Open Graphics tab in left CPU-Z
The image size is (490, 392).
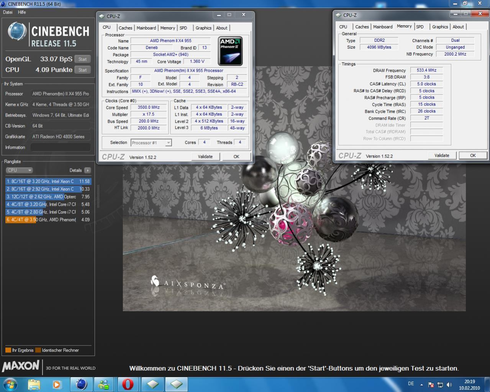pos(203,28)
